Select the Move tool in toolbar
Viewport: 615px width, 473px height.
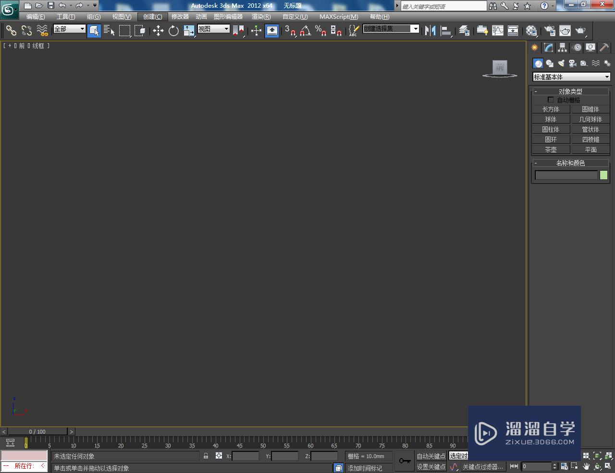pos(158,31)
